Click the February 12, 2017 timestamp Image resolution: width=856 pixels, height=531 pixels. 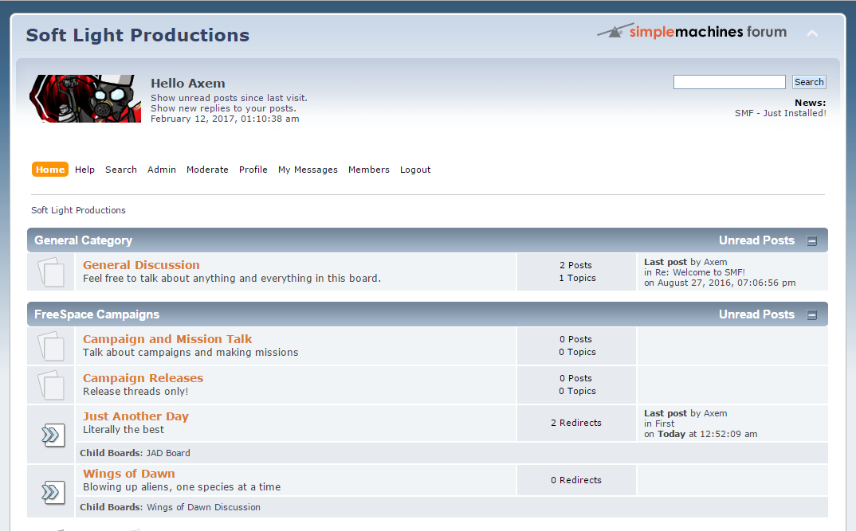pyautogui.click(x=225, y=119)
